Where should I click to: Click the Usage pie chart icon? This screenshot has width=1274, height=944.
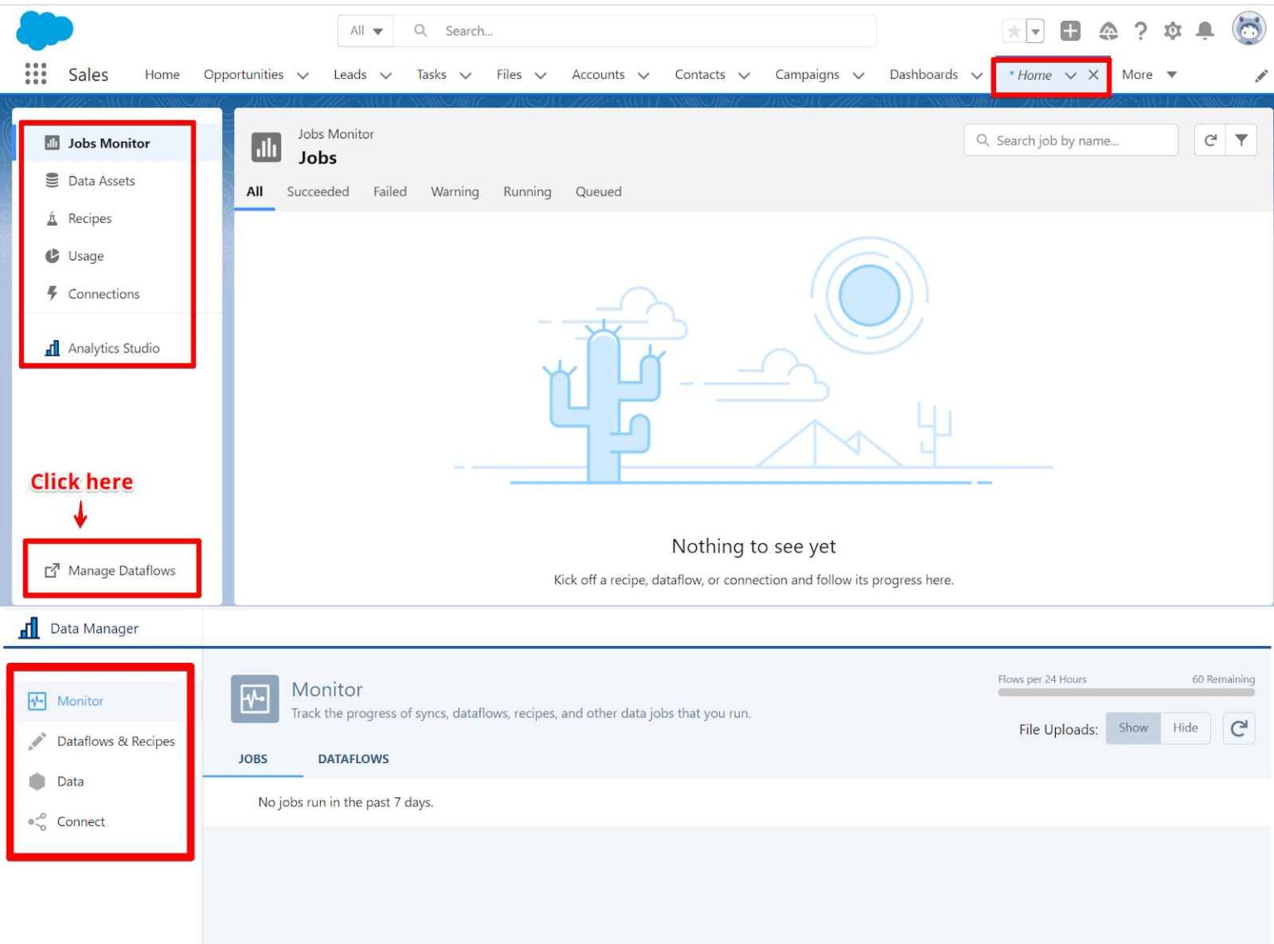(x=52, y=255)
